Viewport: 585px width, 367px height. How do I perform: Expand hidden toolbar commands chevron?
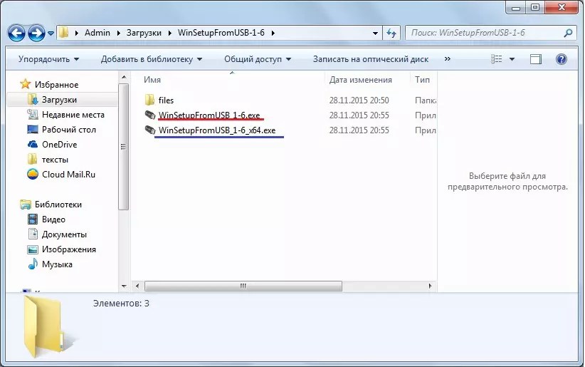448,59
